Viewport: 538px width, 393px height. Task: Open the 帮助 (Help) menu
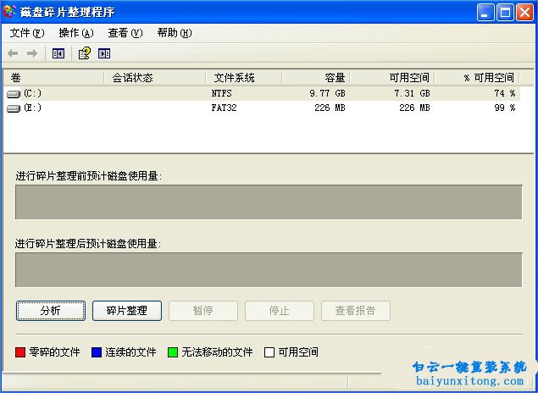click(174, 33)
